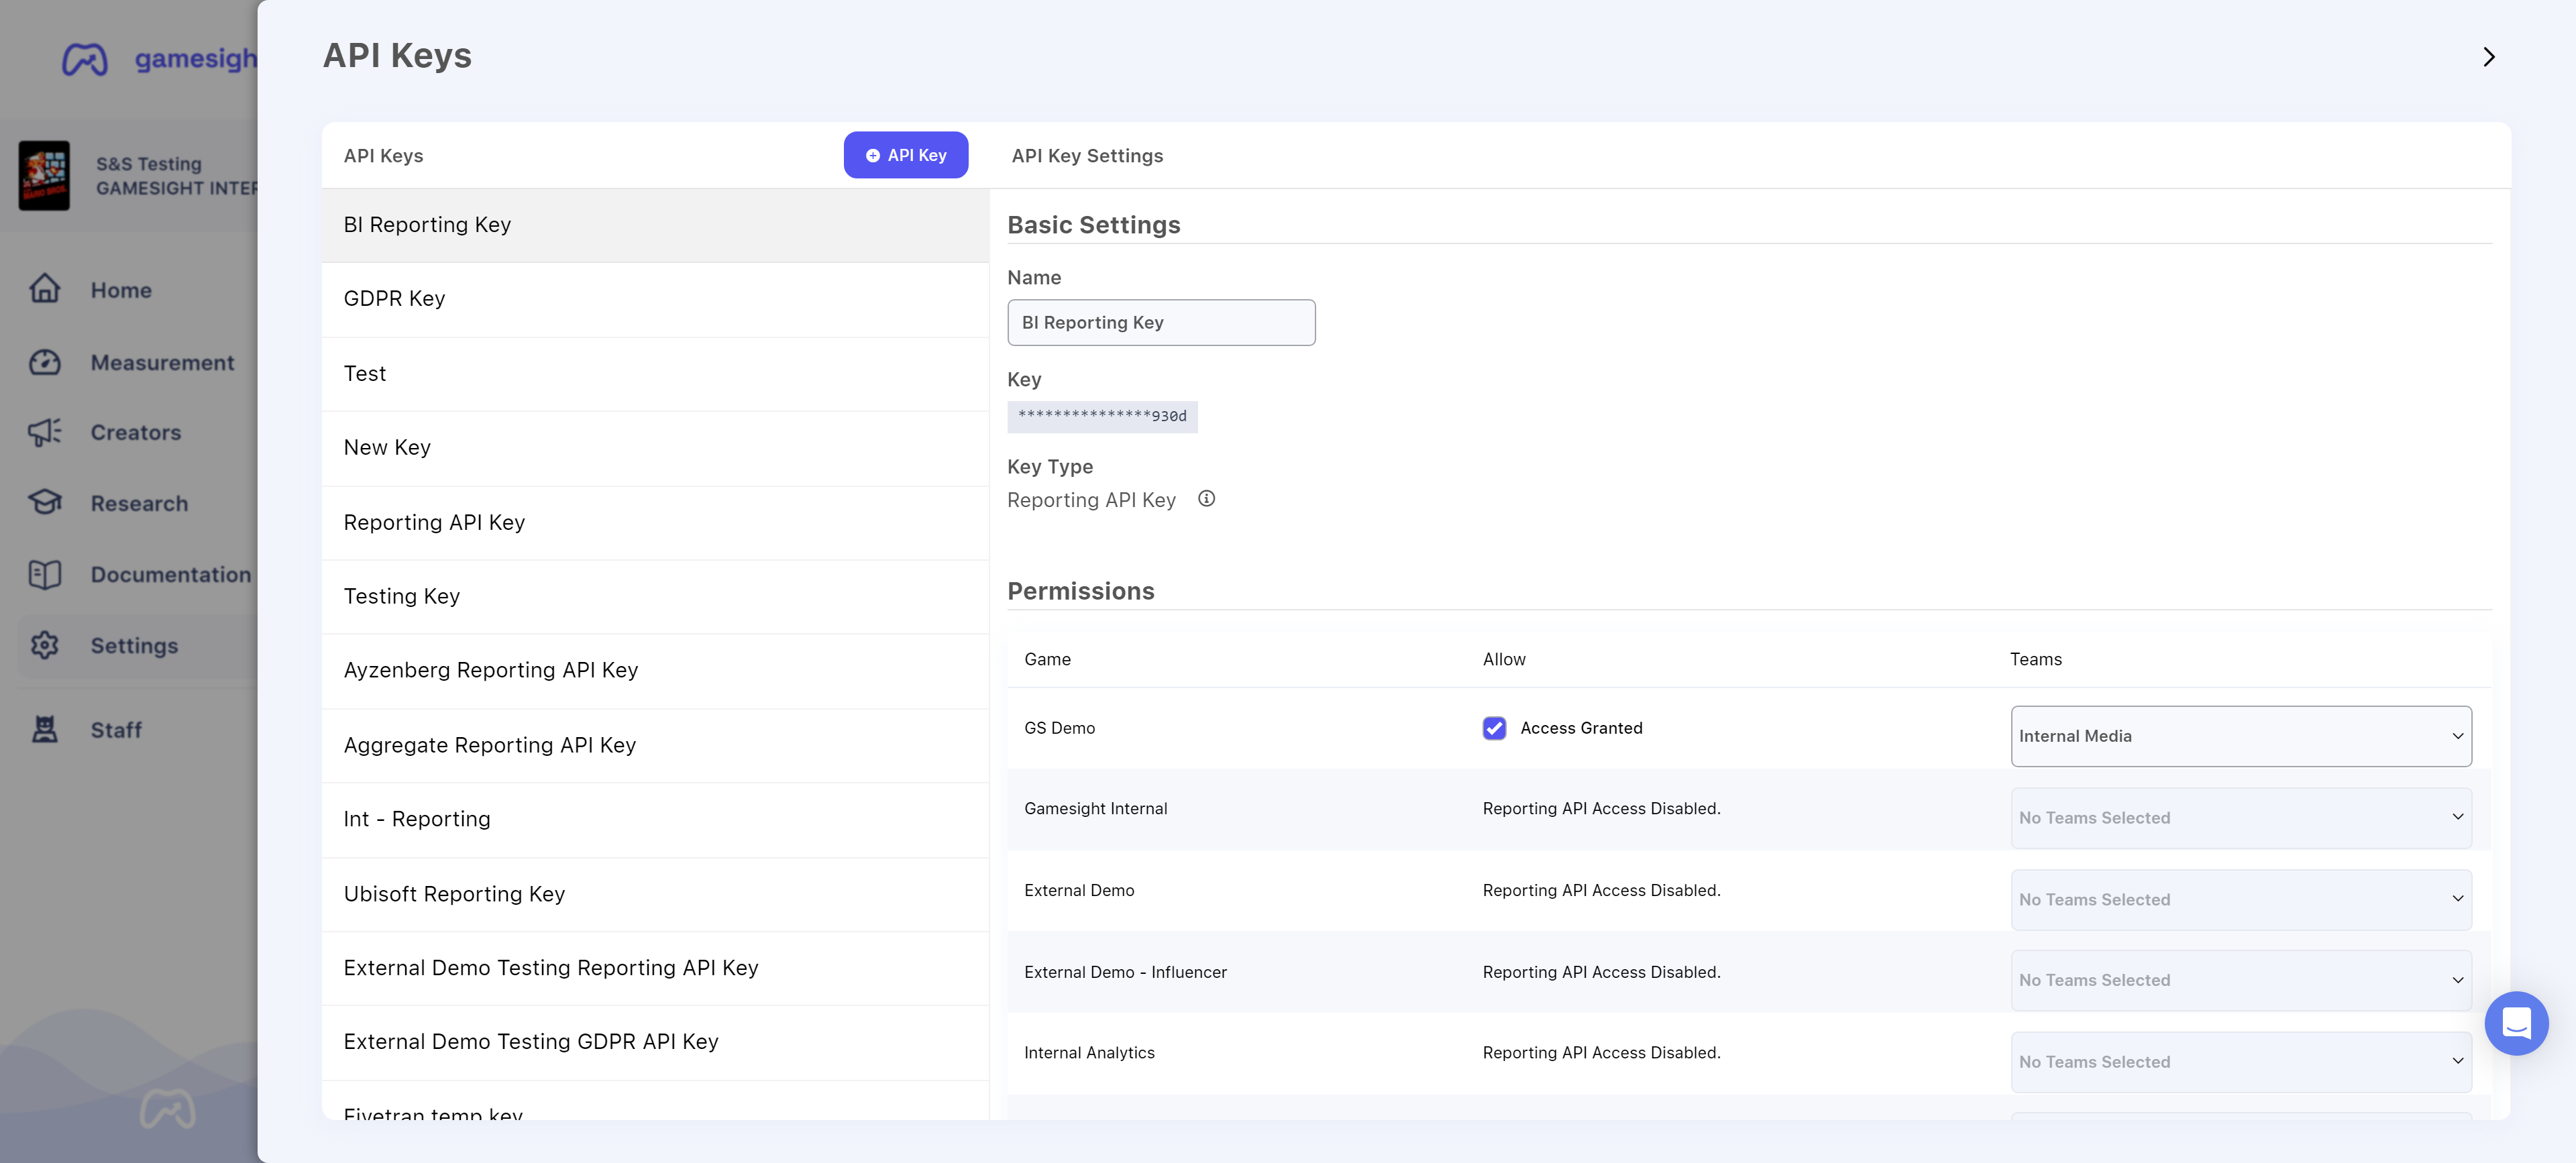Select the Testing Key entry
Image resolution: width=2576 pixels, height=1163 pixels.
tap(655, 597)
